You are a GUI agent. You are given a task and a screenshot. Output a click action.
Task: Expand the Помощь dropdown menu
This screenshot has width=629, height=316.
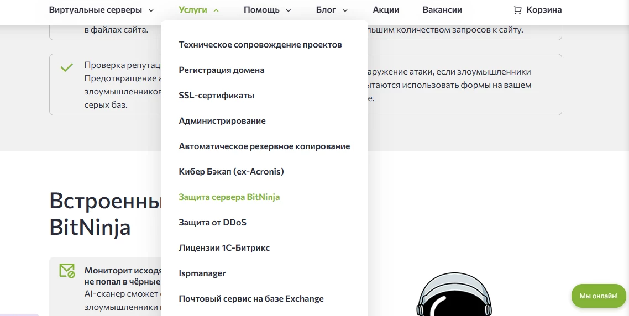point(268,10)
